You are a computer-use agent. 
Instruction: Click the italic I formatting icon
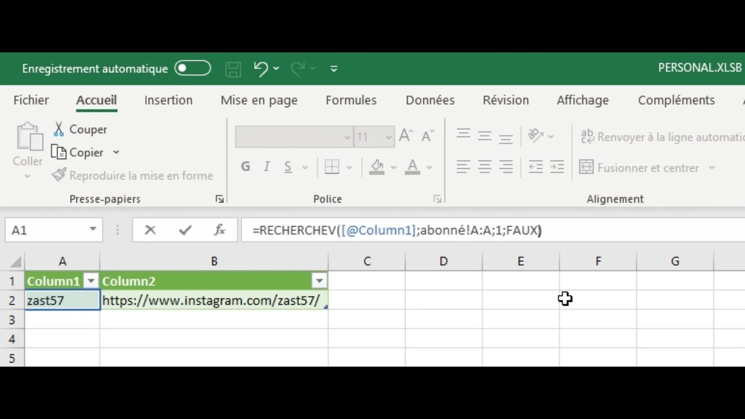coord(267,167)
